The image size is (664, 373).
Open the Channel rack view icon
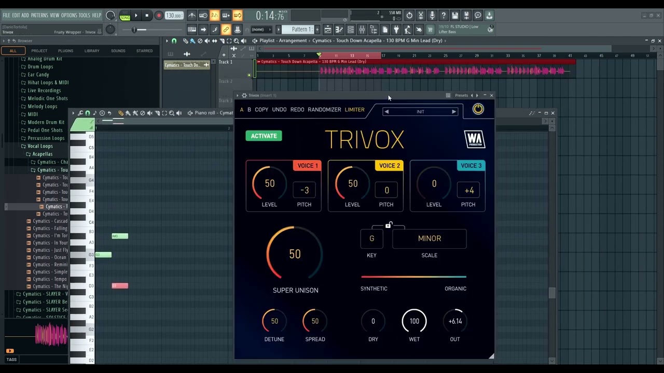click(351, 30)
